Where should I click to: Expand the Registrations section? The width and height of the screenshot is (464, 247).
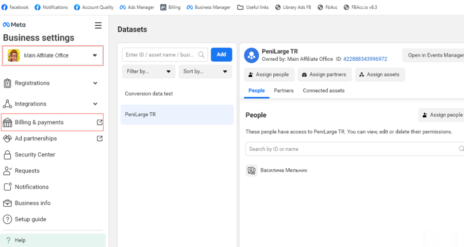click(x=53, y=83)
